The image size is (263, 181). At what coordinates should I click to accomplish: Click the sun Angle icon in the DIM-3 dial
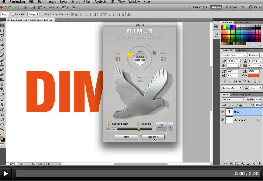[129, 54]
